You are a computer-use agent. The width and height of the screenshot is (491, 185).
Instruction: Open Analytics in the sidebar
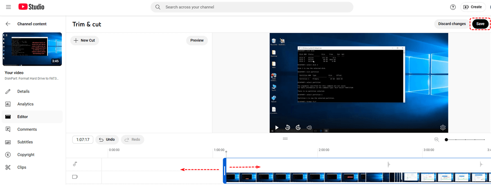tap(32, 104)
